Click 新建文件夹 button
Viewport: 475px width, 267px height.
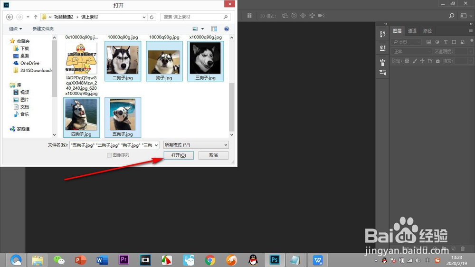pyautogui.click(x=43, y=29)
